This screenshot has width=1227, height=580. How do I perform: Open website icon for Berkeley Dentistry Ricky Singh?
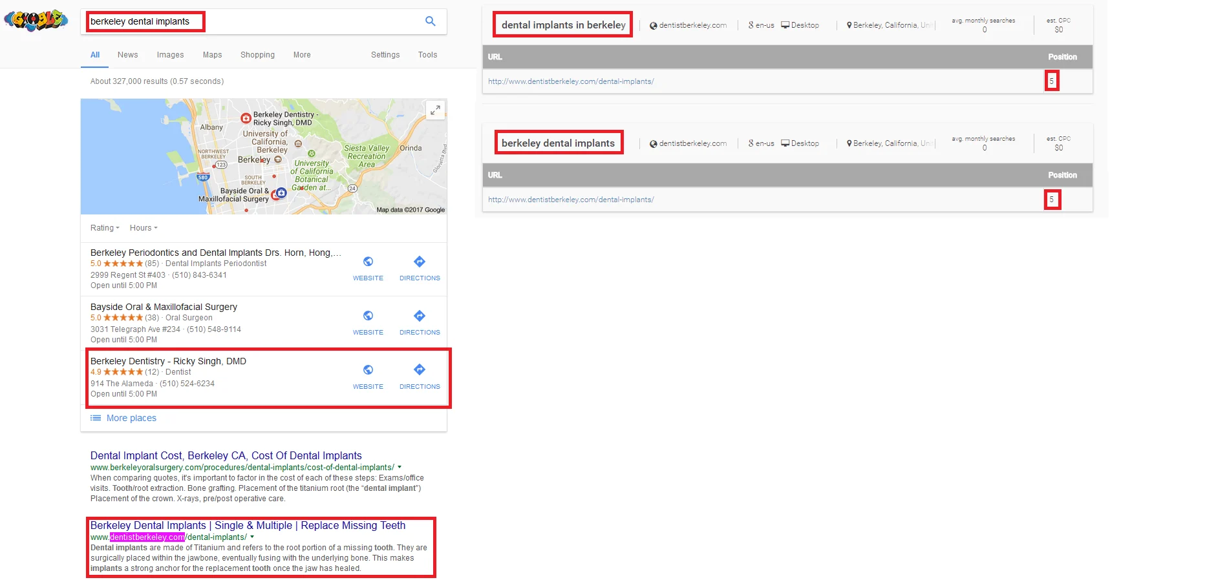(368, 370)
